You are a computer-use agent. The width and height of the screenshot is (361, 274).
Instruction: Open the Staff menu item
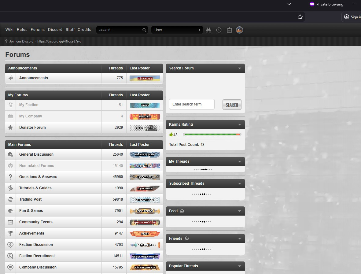pos(70,30)
